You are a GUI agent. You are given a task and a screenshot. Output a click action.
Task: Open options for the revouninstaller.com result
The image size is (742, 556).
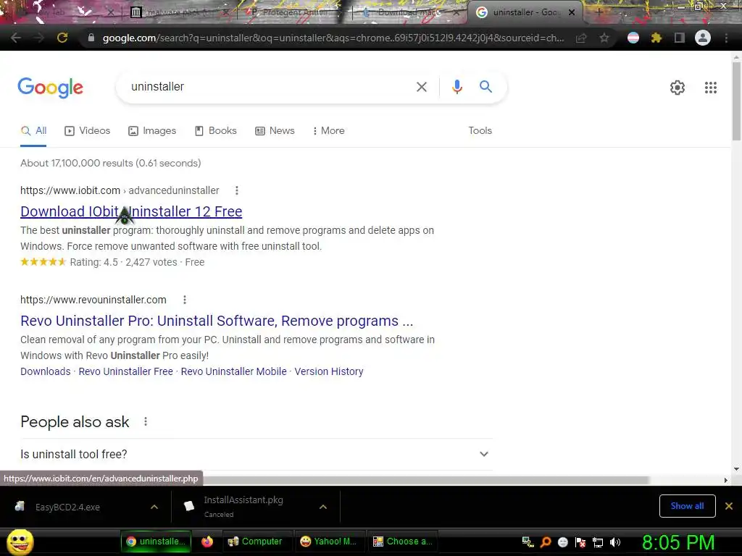[185, 300]
